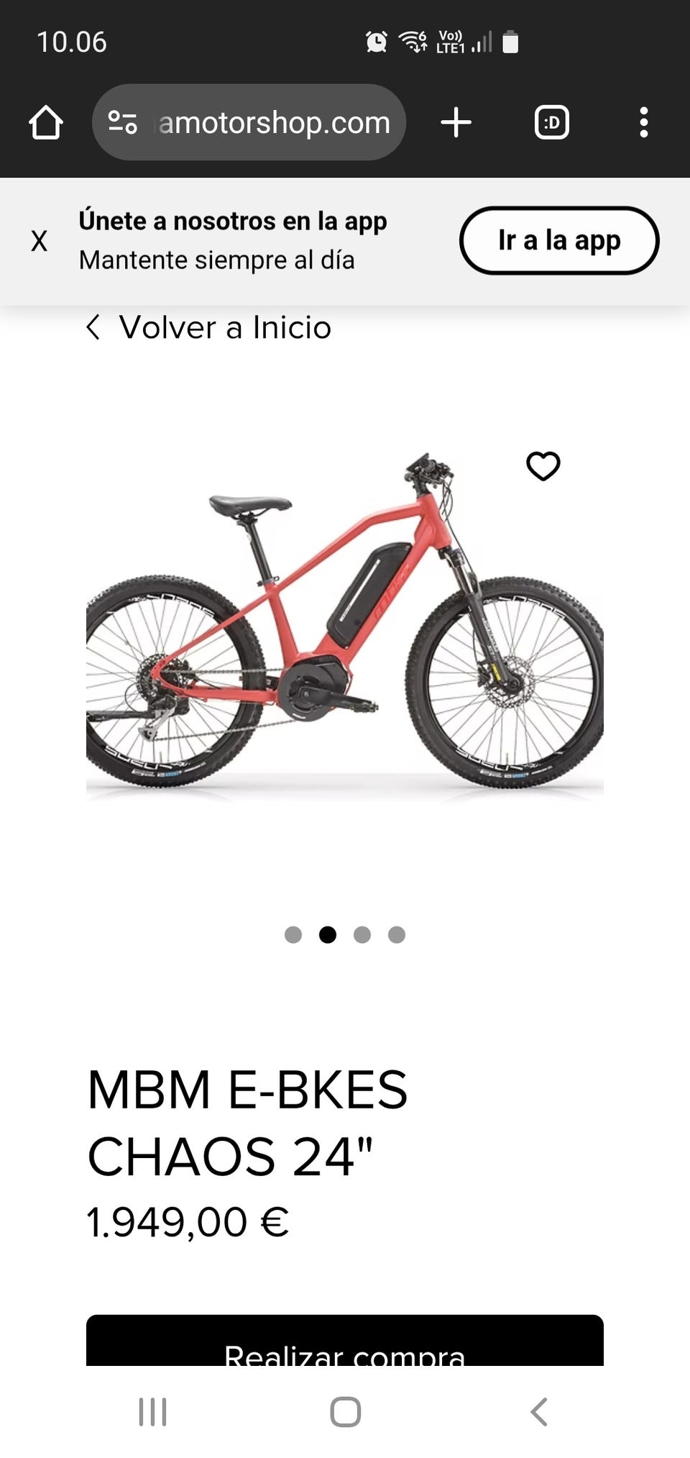Viewport: 690px width, 1458px height.
Task: Select the third image carousel dot
Action: point(362,934)
